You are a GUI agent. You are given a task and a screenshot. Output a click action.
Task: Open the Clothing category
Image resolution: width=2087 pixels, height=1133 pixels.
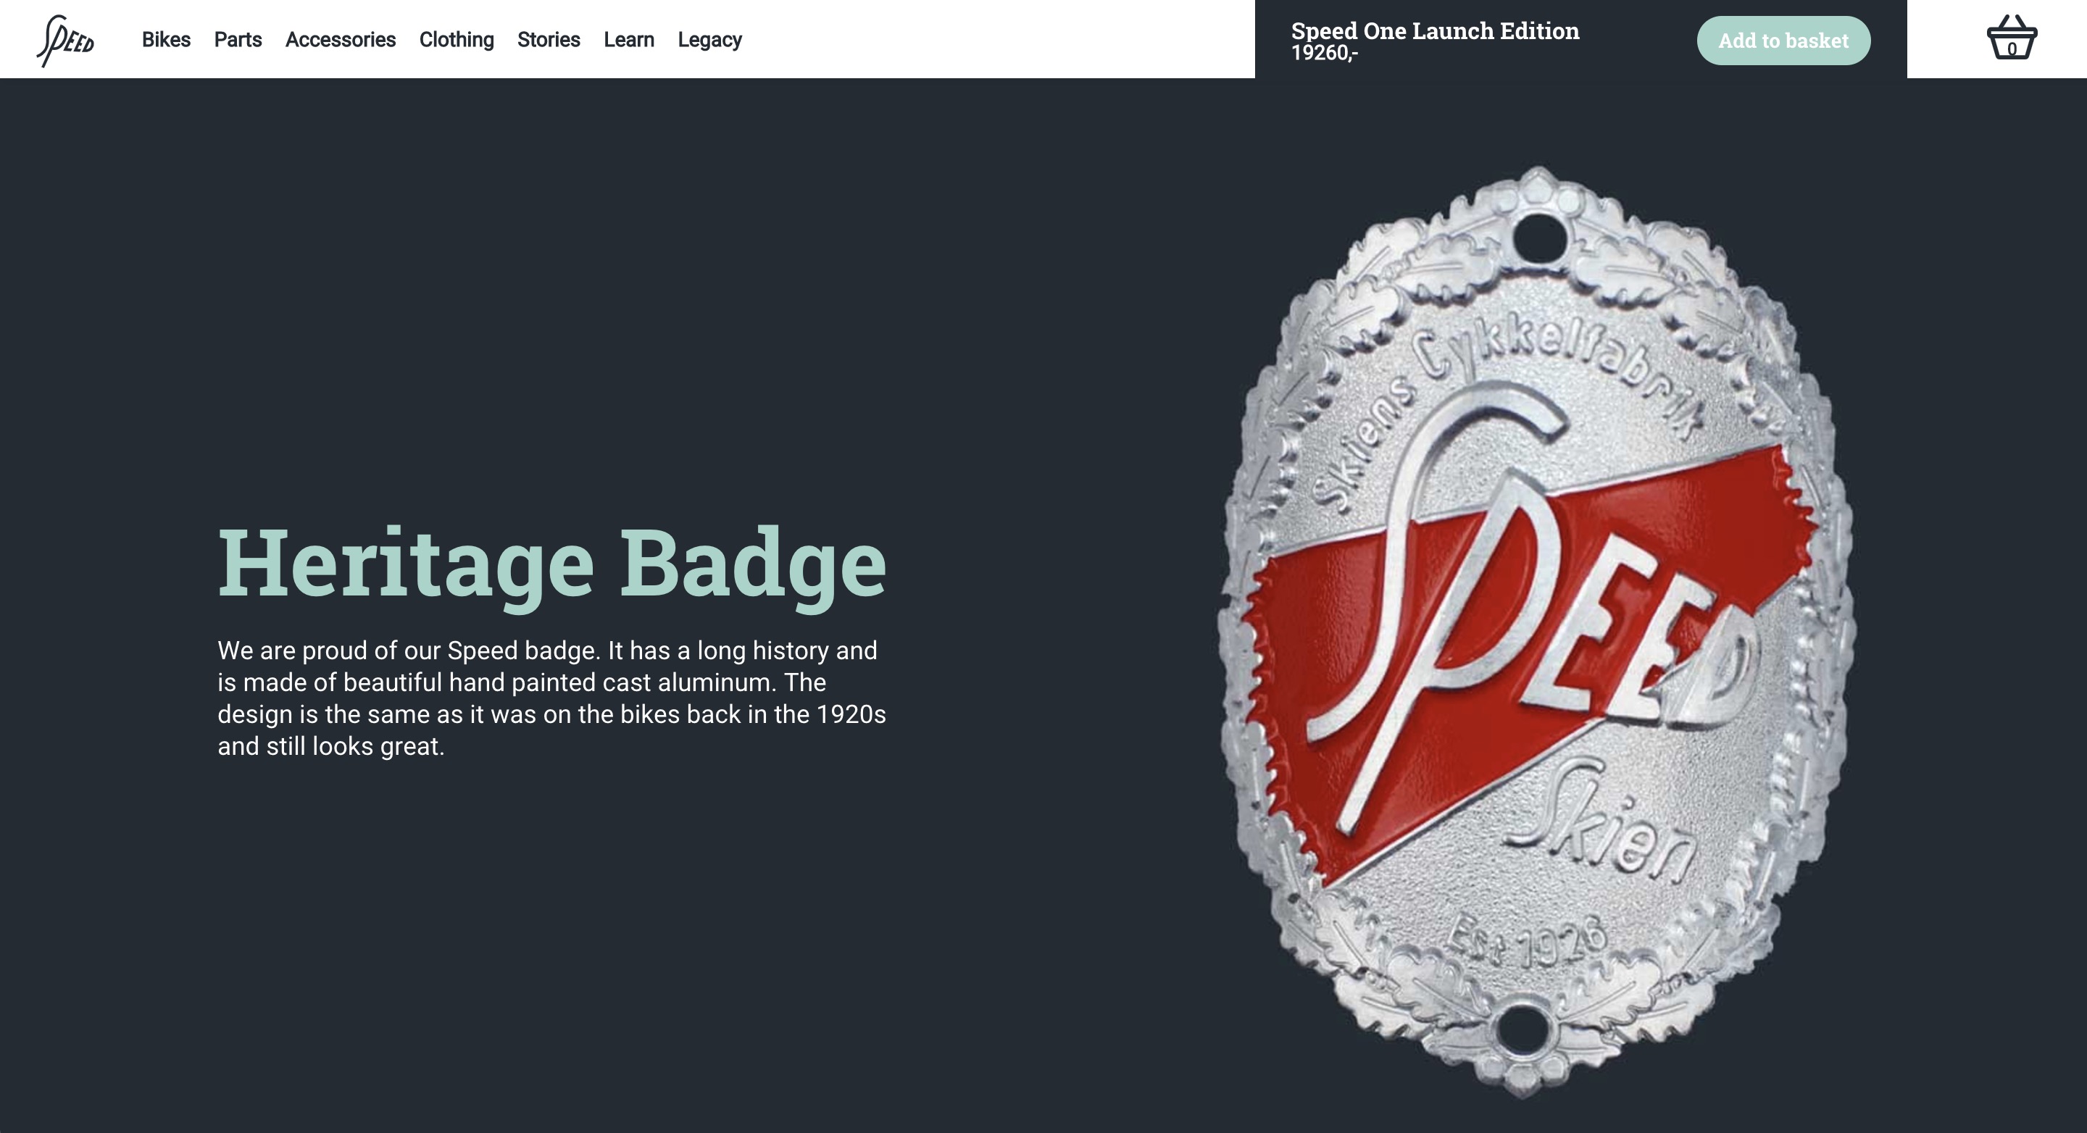(456, 40)
